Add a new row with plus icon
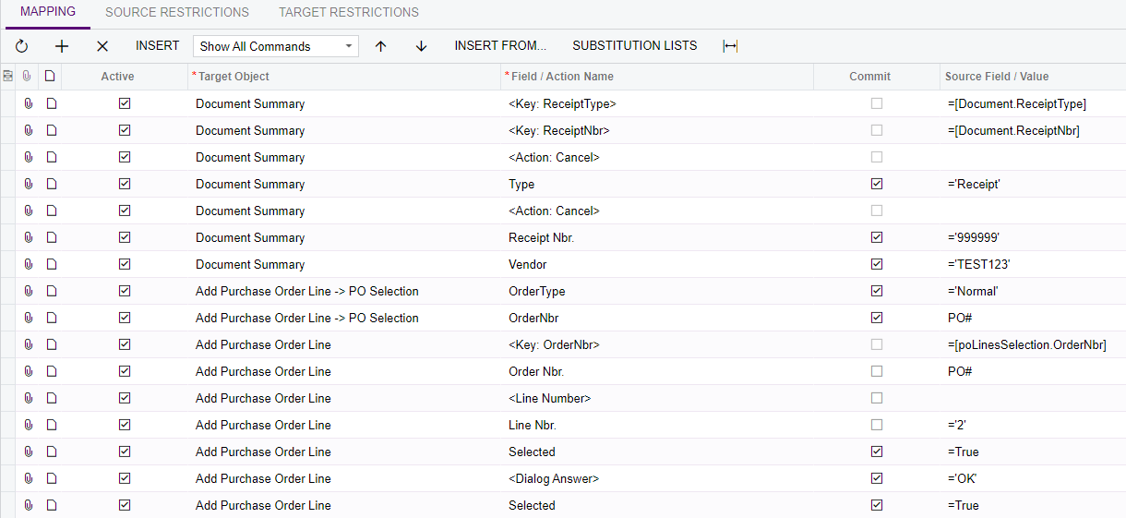 [x=62, y=46]
